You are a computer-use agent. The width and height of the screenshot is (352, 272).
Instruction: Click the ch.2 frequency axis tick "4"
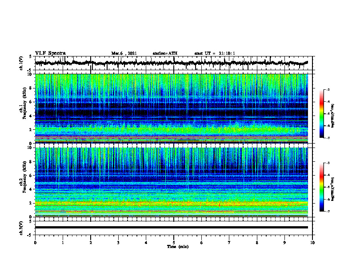pos(31,189)
